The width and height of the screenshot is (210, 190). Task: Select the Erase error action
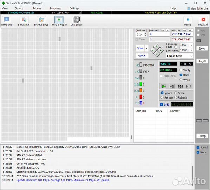(179, 93)
